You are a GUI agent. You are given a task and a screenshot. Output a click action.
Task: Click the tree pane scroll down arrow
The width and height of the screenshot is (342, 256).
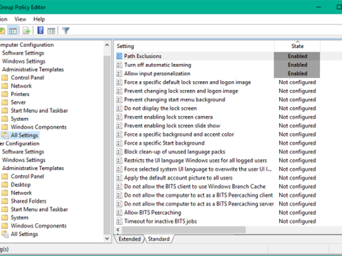tap(107, 239)
